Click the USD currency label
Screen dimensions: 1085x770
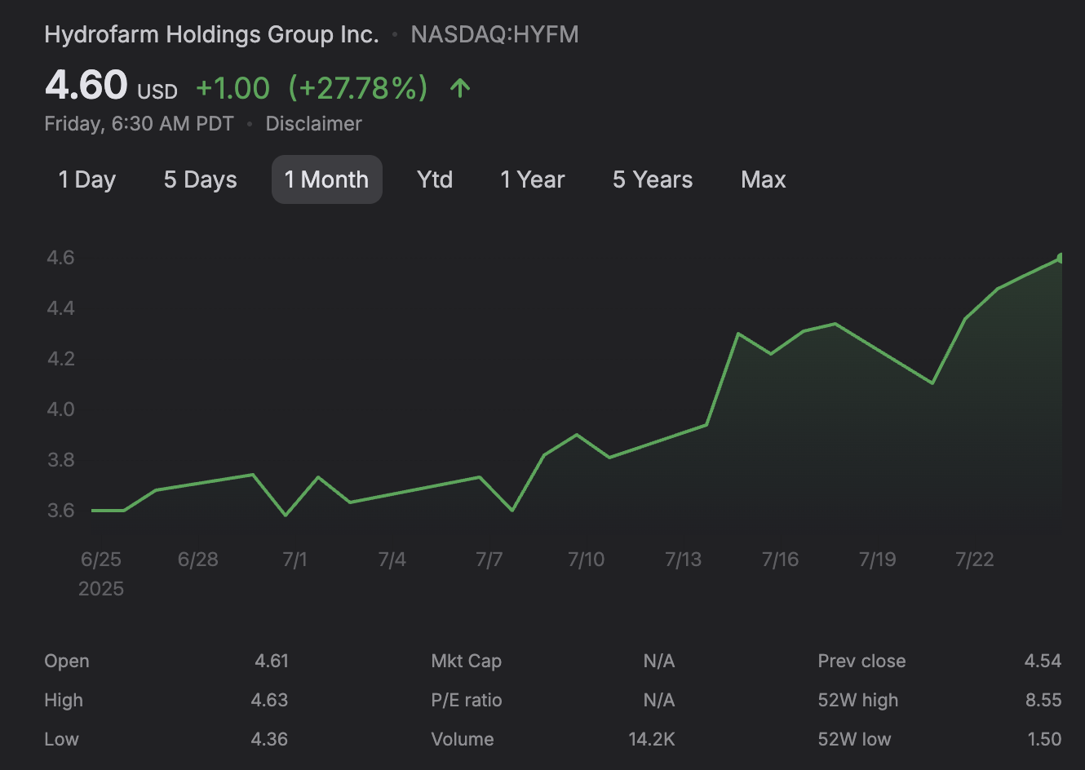click(157, 91)
